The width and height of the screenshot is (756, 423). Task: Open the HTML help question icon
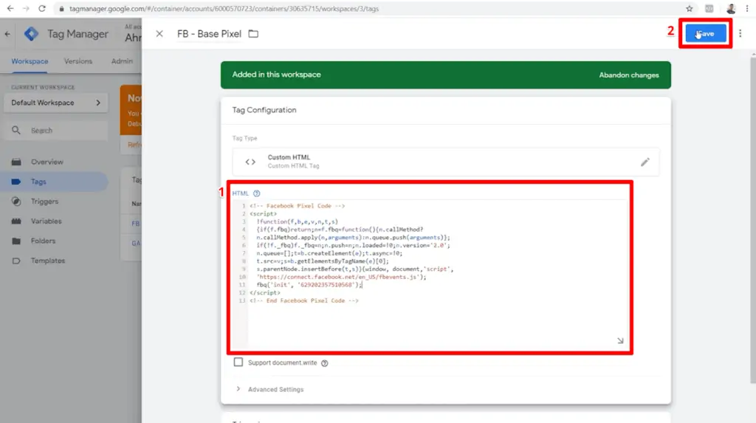tap(256, 193)
